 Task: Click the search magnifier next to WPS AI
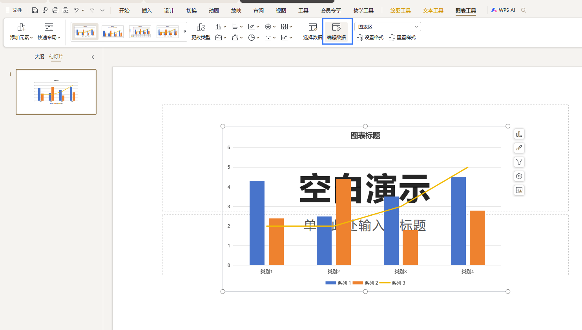tap(524, 10)
